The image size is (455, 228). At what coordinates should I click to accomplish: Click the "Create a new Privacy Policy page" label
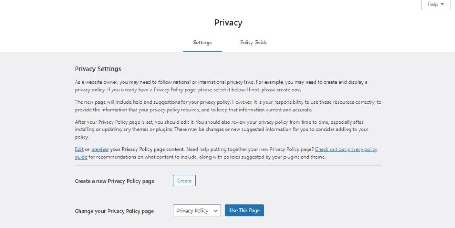coord(114,181)
